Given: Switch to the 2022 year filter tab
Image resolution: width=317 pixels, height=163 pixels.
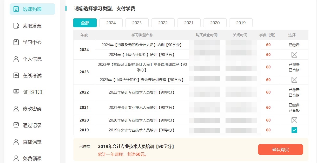Looking at the screenshot, I should pyautogui.click(x=163, y=23).
